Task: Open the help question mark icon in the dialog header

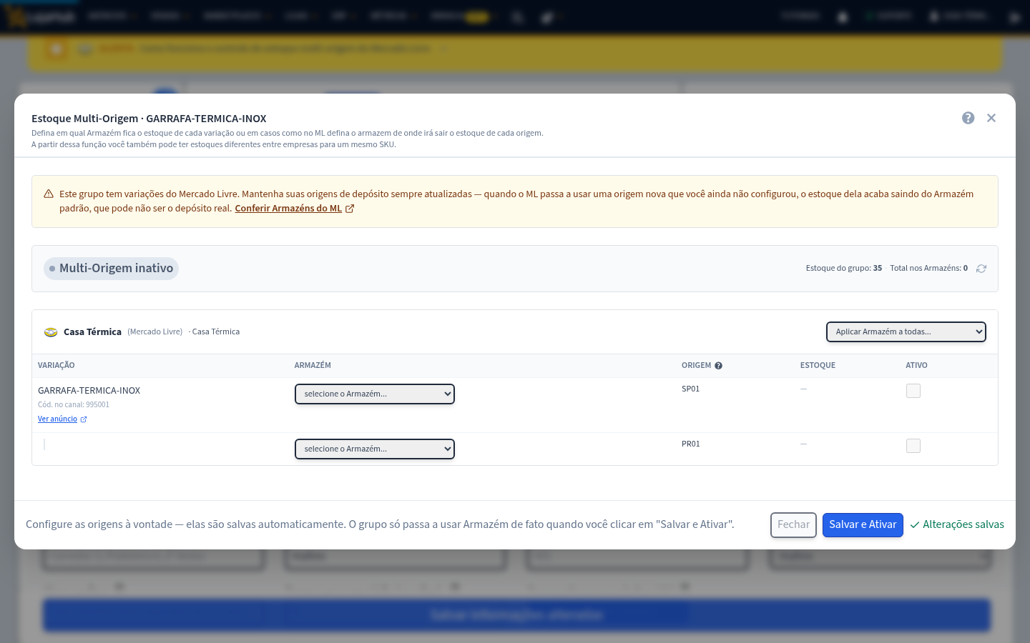Action: 968,118
